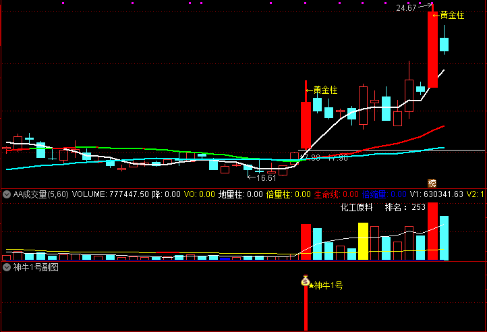Viewport: 487px width, 332px height.
Task: Collapse the AA成交量 indicator panel chevron
Action: click(7, 194)
